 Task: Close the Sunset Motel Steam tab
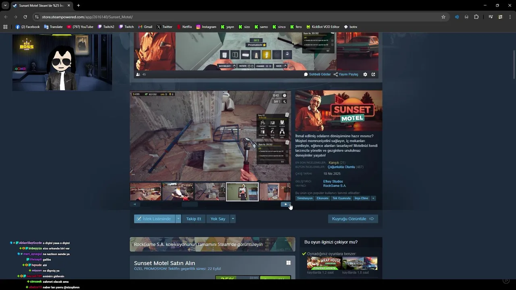click(x=69, y=5)
